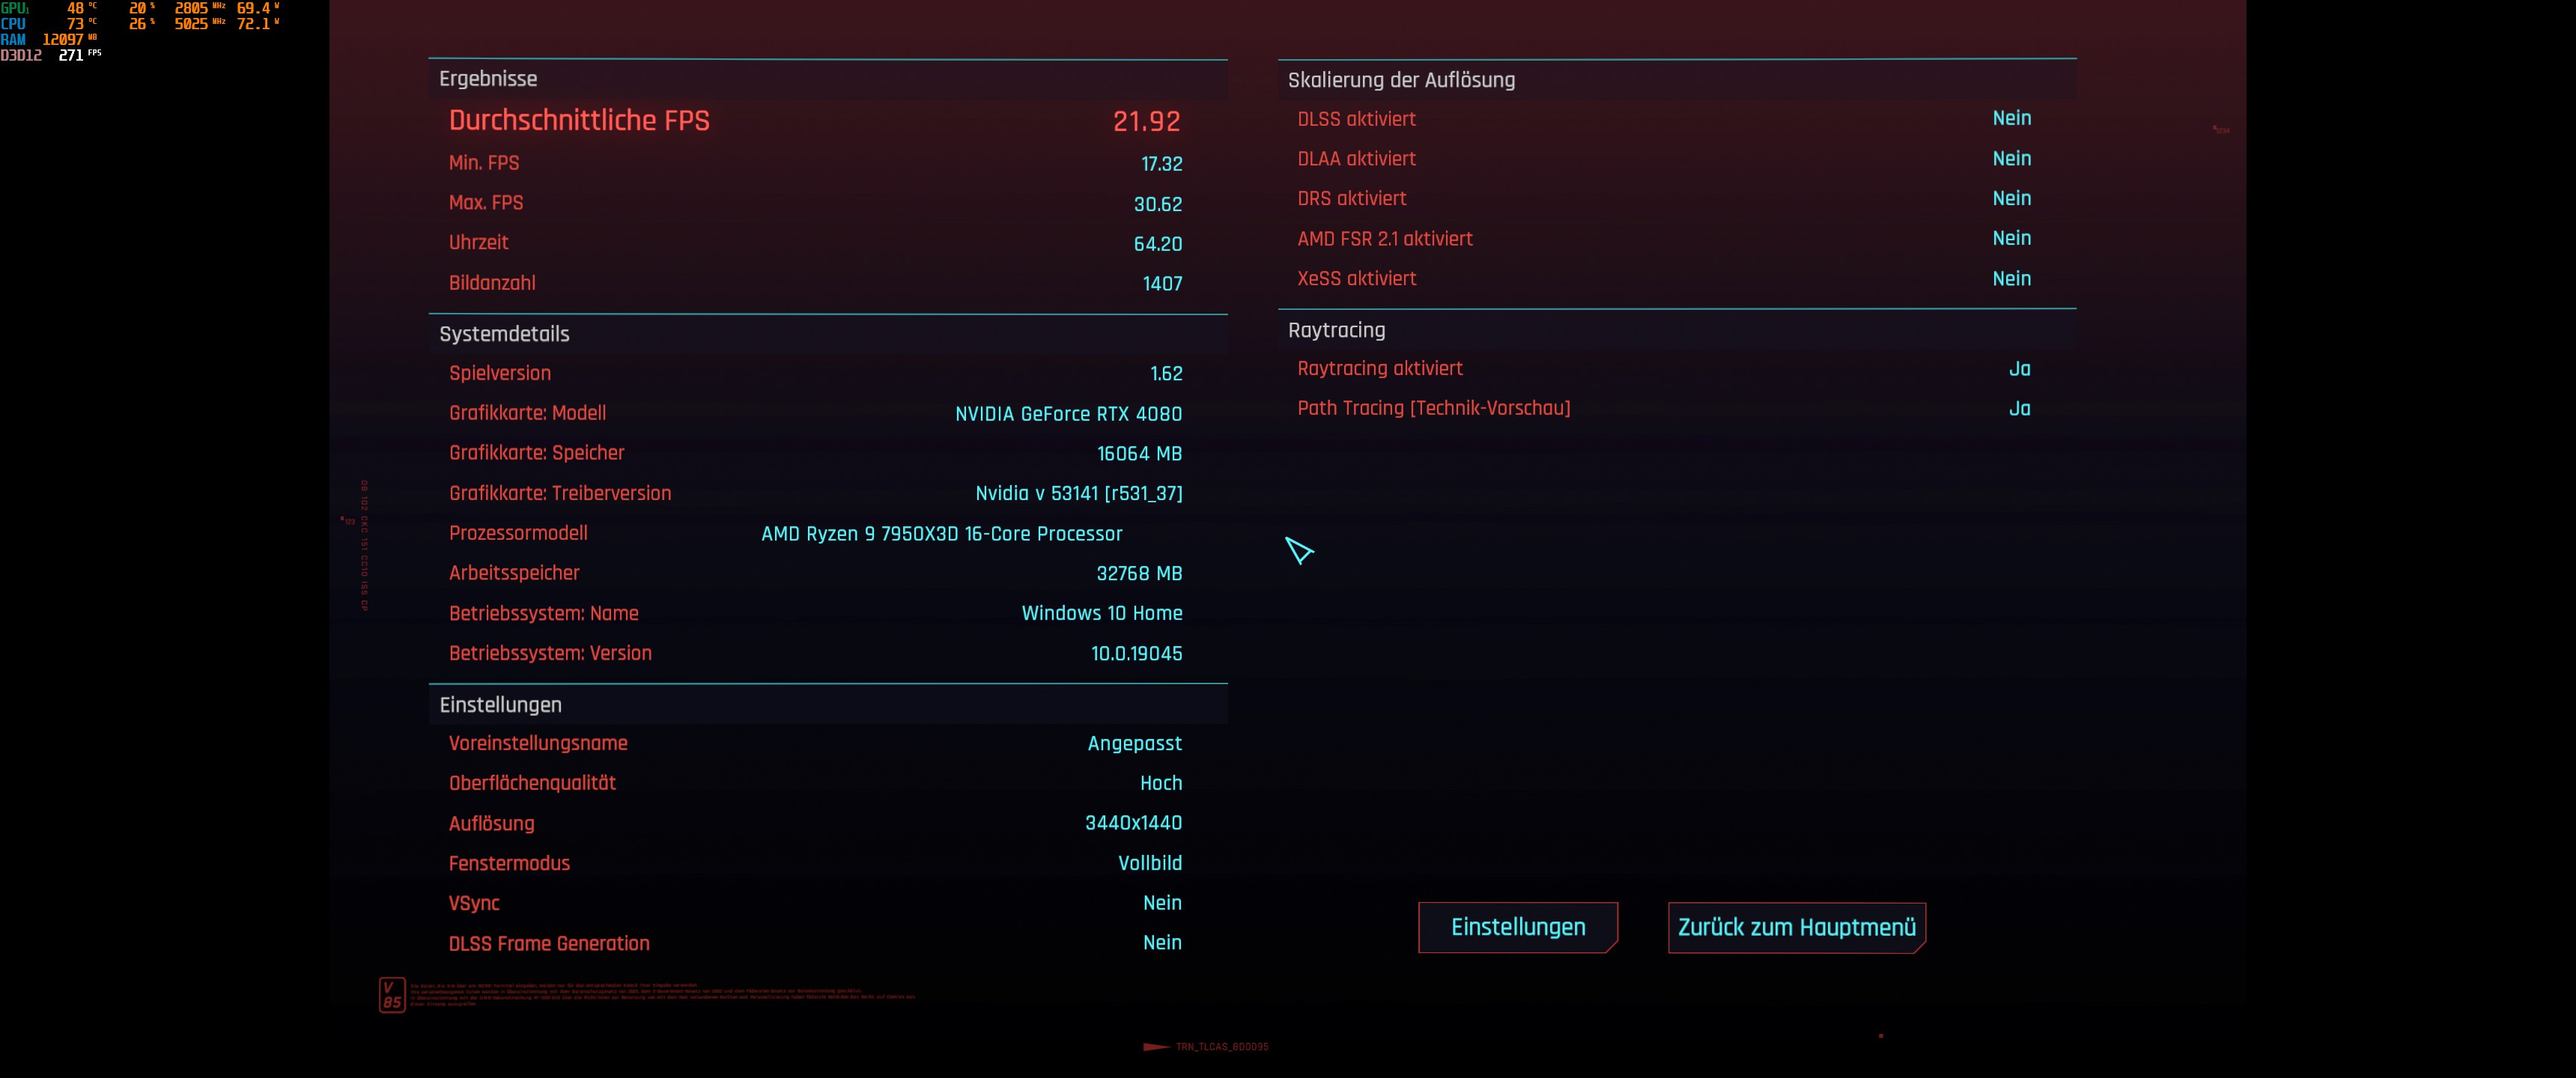Click the V 85 badge icon
Viewport: 2576px width, 1078px height.
tap(392, 995)
